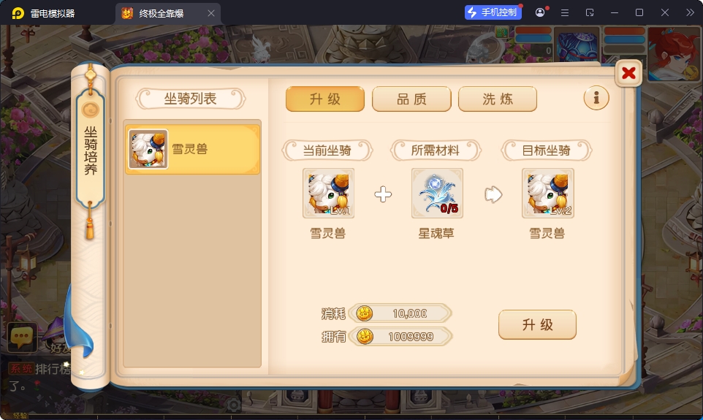Click the info icon in the mount panel
The height and width of the screenshot is (420, 703).
click(x=596, y=98)
